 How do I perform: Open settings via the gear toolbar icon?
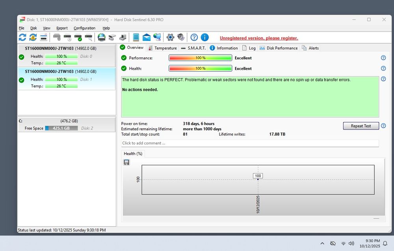coord(170,37)
